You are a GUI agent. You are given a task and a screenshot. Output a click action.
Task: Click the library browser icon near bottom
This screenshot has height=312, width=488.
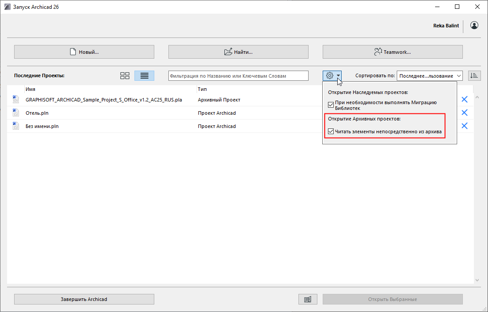click(307, 299)
